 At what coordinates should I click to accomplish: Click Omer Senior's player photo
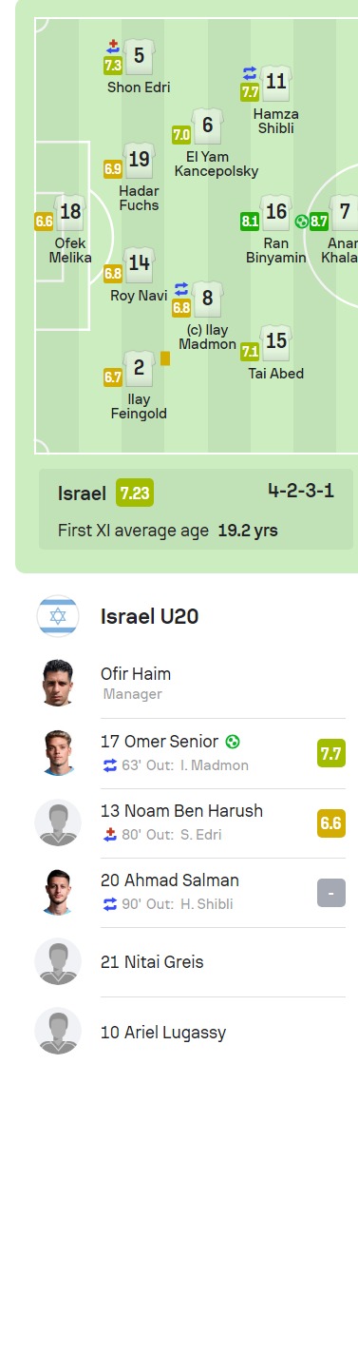(x=58, y=753)
